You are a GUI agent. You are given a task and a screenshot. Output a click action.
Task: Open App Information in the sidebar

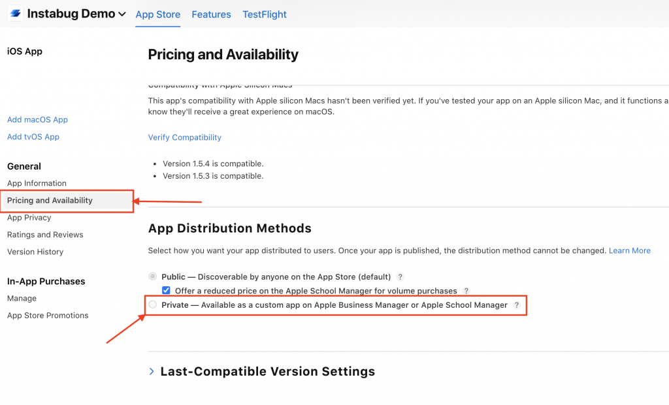pyautogui.click(x=37, y=183)
